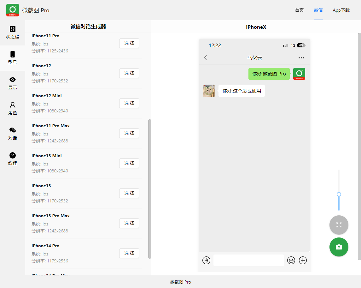
Task: Click the iPhone14 Pro model name
Action: pos(45,246)
